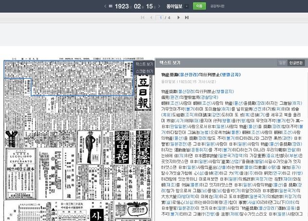Click the 亞日報 masthead on the newspaper scan
Viewport: 308px width, 221px height.
[143, 92]
